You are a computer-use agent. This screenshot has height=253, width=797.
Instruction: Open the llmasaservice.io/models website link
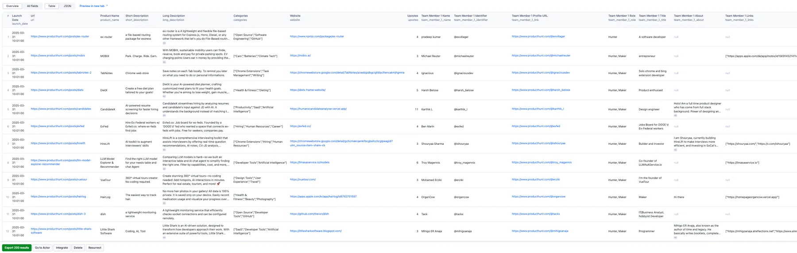pyautogui.click(x=310, y=162)
